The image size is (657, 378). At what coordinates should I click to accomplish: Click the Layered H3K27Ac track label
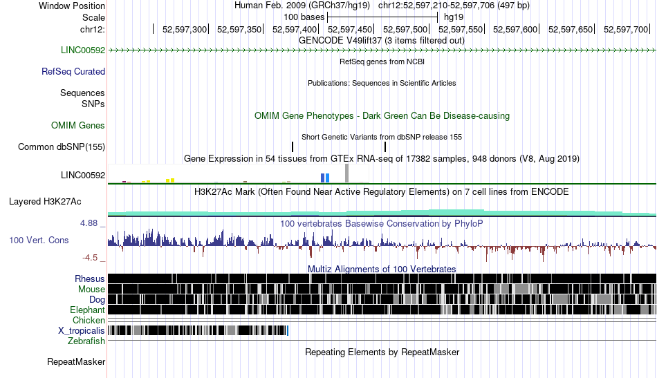tap(45, 202)
